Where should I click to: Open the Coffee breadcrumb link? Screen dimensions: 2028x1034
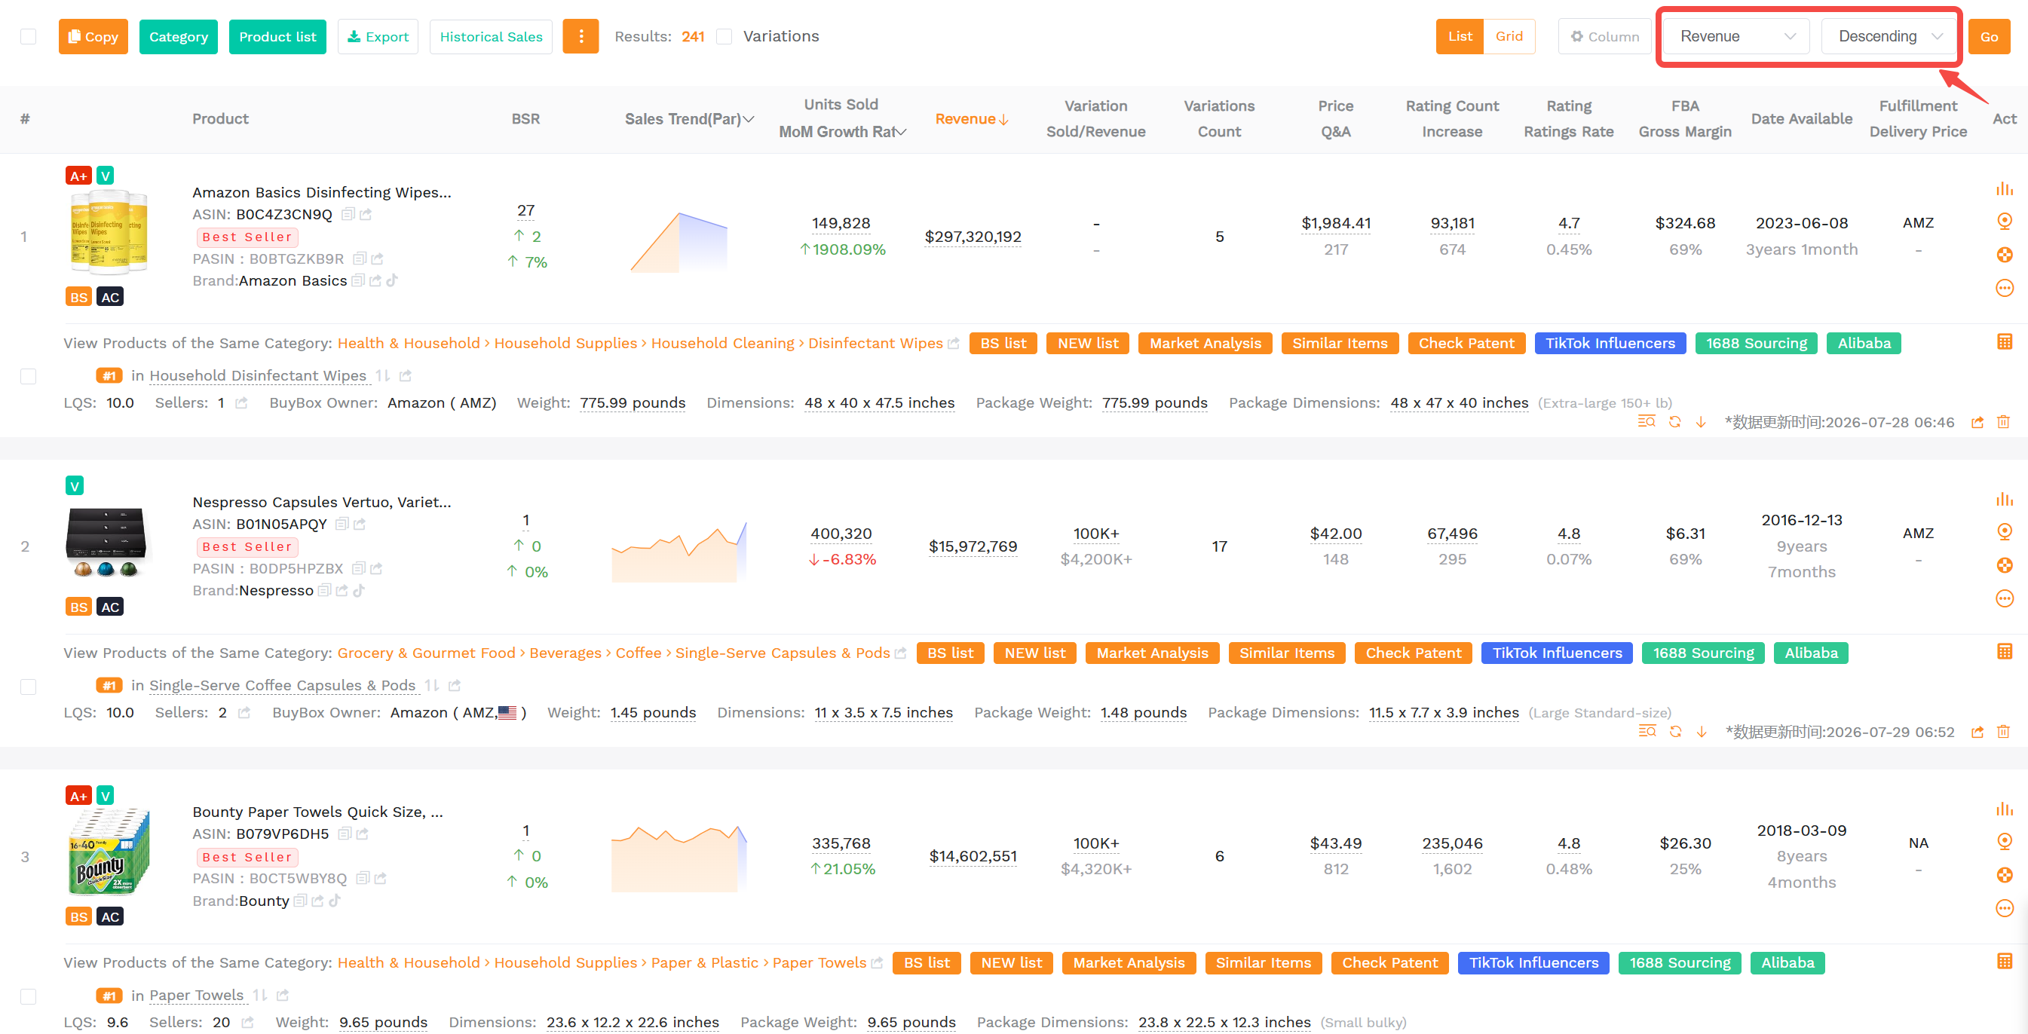coord(638,653)
